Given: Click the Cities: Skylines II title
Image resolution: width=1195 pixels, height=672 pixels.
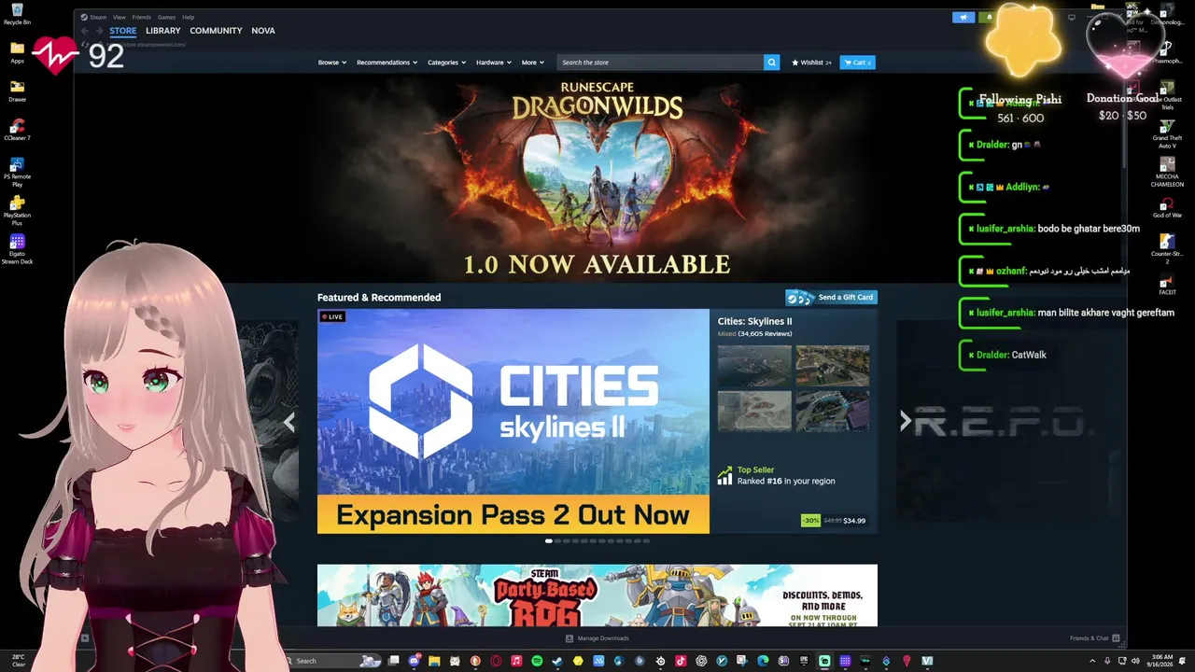Looking at the screenshot, I should pyautogui.click(x=754, y=321).
